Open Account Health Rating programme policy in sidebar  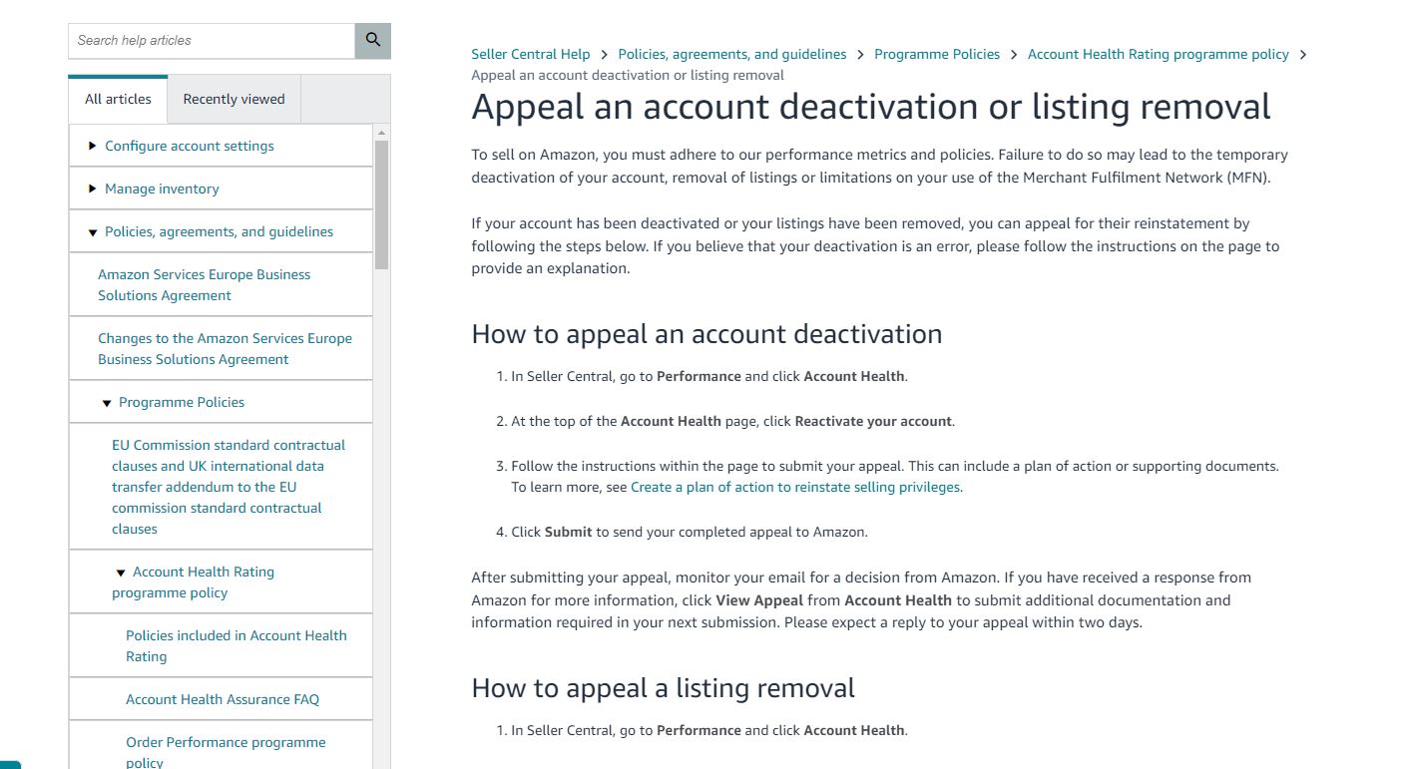click(x=193, y=582)
